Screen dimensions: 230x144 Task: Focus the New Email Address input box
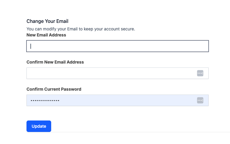(117, 46)
